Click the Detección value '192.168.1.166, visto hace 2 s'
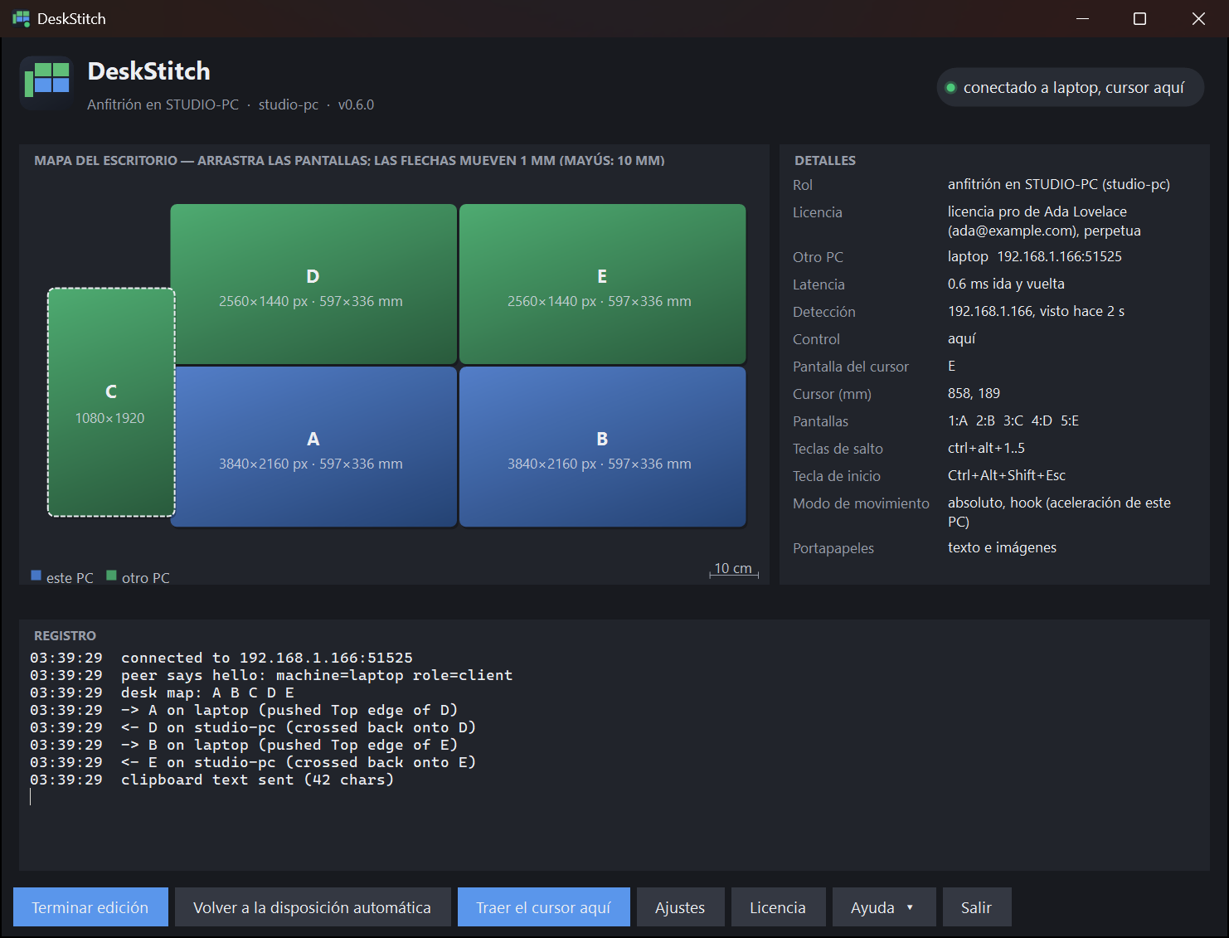 [1037, 311]
